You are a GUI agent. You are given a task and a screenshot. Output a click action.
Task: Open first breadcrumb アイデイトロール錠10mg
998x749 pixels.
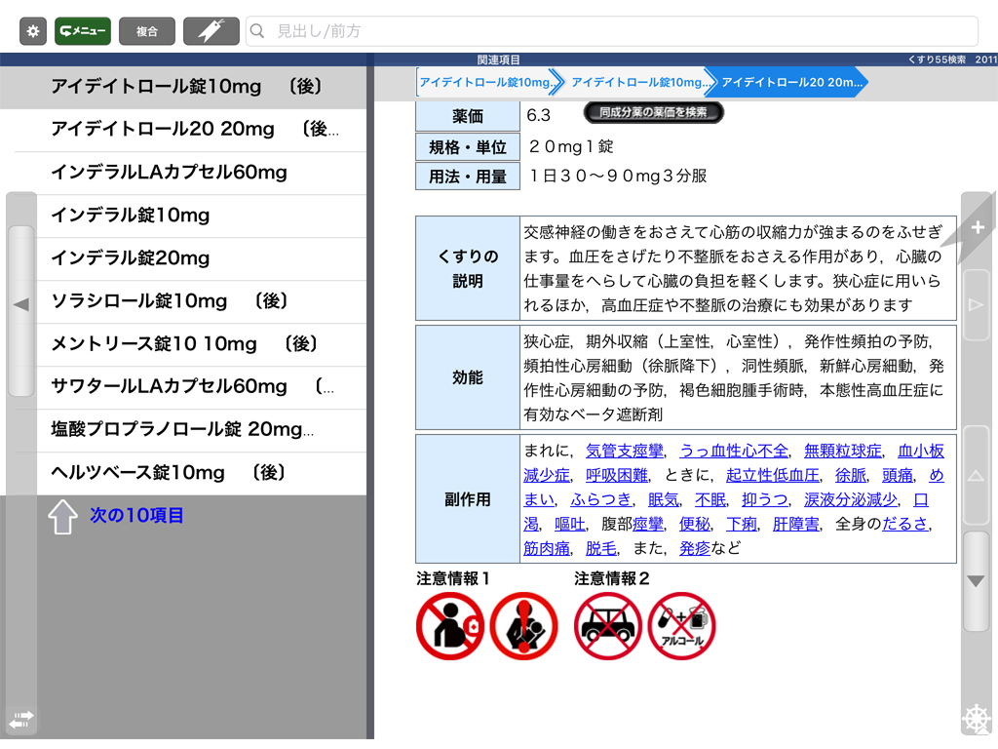click(x=489, y=82)
